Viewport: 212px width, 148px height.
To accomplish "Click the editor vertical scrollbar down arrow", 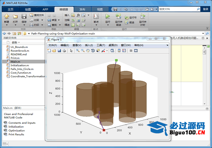I will pos(204,104).
